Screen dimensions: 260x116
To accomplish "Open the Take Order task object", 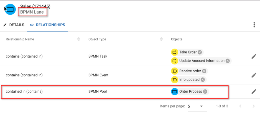I will pyautogui.click(x=188, y=52).
